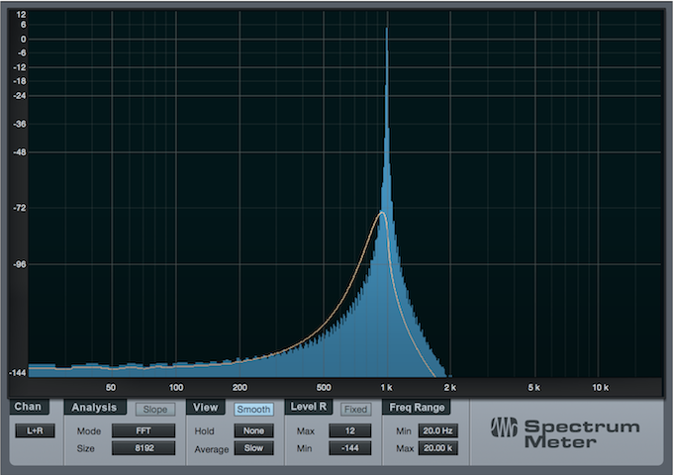
Task: Click the 5 k frequency axis label
Action: click(x=533, y=388)
